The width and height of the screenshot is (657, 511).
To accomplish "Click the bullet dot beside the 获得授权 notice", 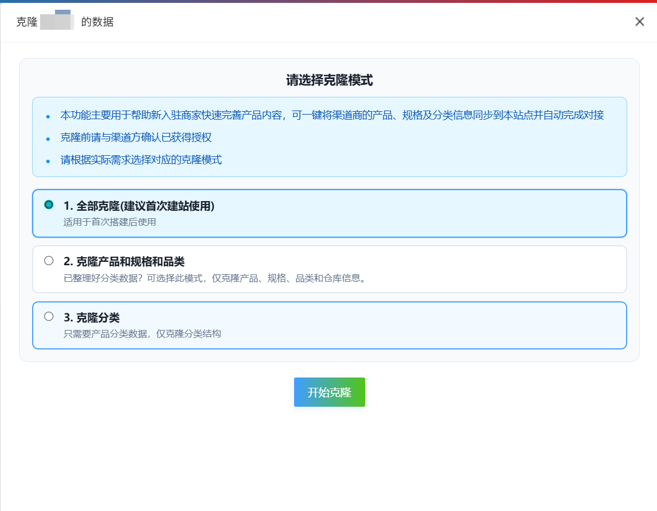I will click(x=48, y=139).
